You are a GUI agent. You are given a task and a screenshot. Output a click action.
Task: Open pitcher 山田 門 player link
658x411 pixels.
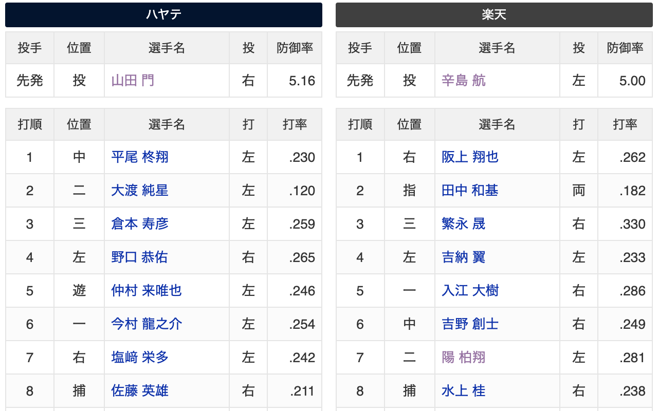(x=133, y=81)
